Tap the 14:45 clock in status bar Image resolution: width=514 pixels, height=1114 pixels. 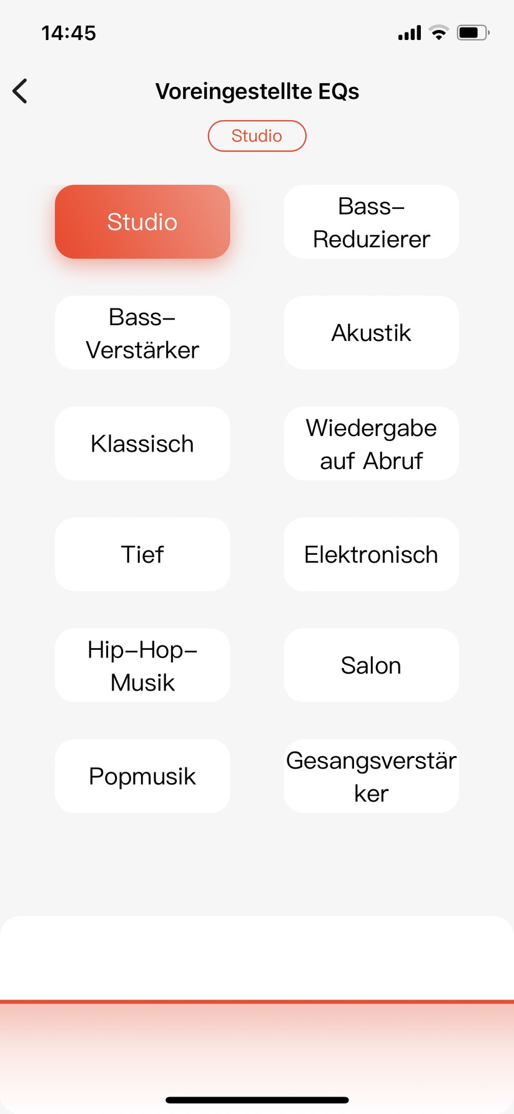[69, 33]
